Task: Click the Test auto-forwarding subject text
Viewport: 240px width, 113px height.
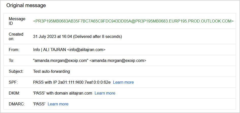Action: click(52, 72)
